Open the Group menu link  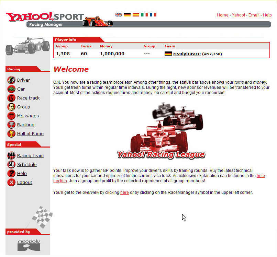click(x=24, y=107)
